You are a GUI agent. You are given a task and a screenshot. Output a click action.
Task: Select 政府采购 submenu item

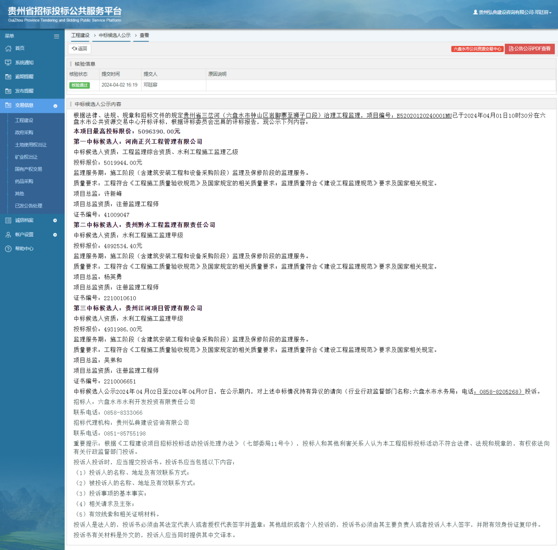tap(24, 133)
